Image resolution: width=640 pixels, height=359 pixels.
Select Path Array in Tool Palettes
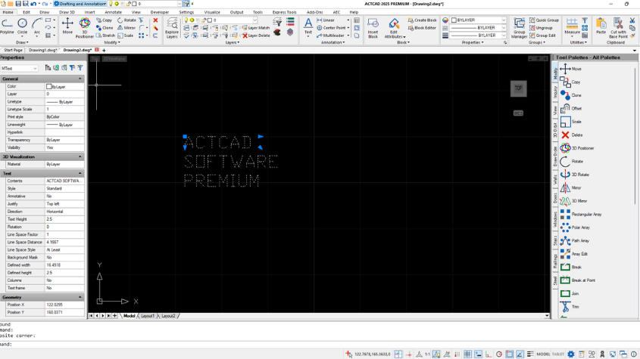tap(575, 241)
